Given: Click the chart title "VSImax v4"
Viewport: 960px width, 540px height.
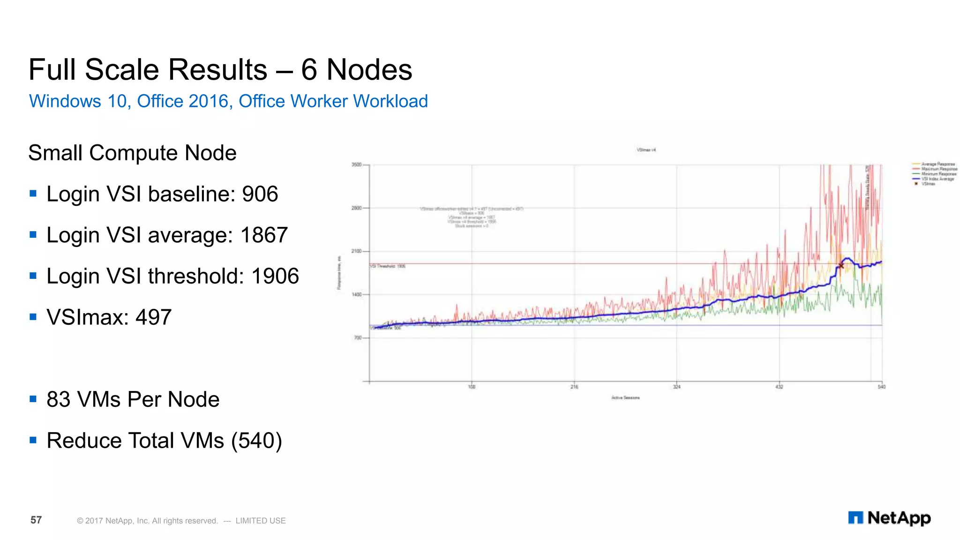Looking at the screenshot, I should (646, 150).
